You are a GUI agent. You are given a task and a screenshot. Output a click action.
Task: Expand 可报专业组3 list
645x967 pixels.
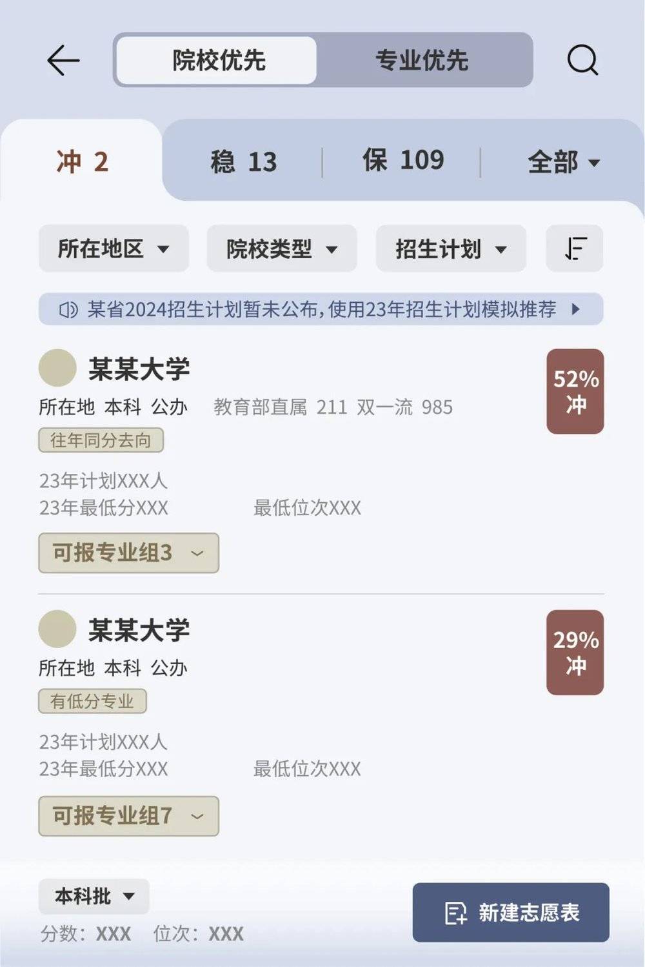129,553
